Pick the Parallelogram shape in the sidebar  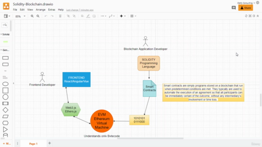point(5,116)
